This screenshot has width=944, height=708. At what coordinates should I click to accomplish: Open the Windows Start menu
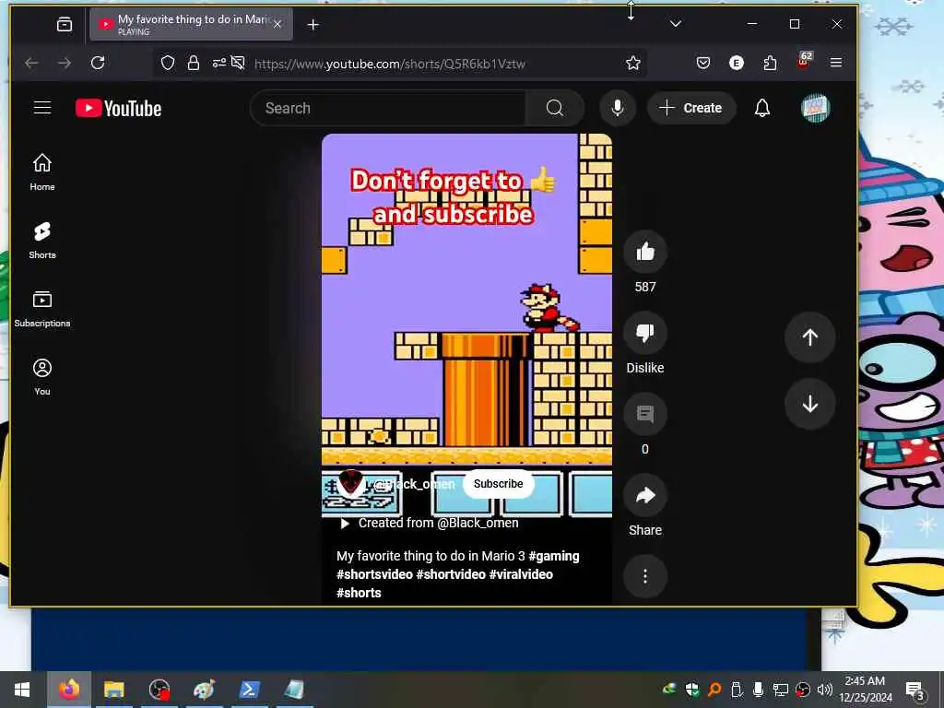point(22,690)
